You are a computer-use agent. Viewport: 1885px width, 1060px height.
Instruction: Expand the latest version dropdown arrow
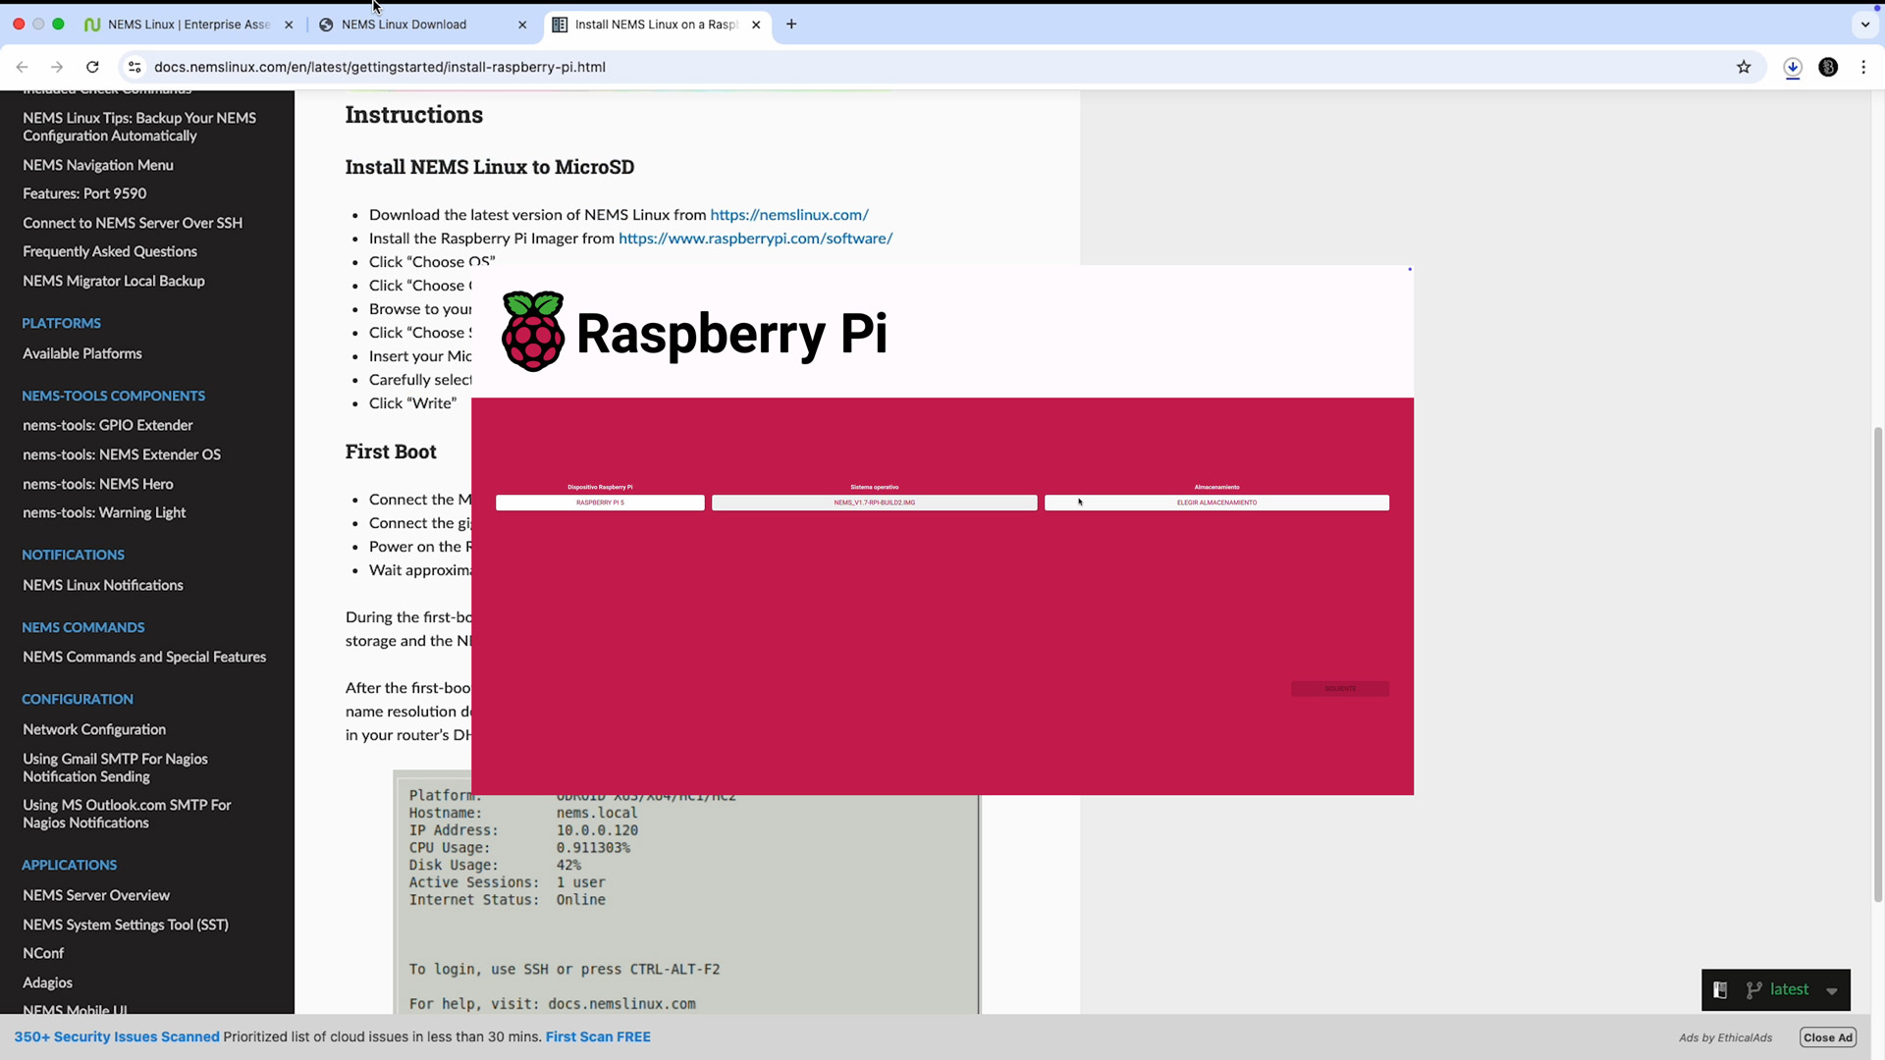coord(1832,990)
